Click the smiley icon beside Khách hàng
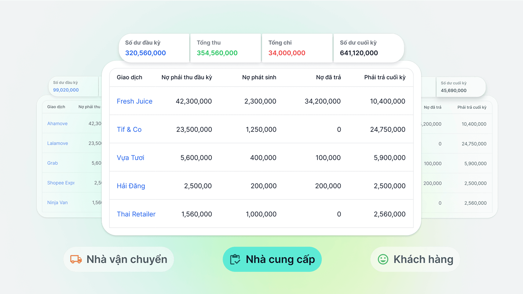The image size is (523, 294). 383,259
